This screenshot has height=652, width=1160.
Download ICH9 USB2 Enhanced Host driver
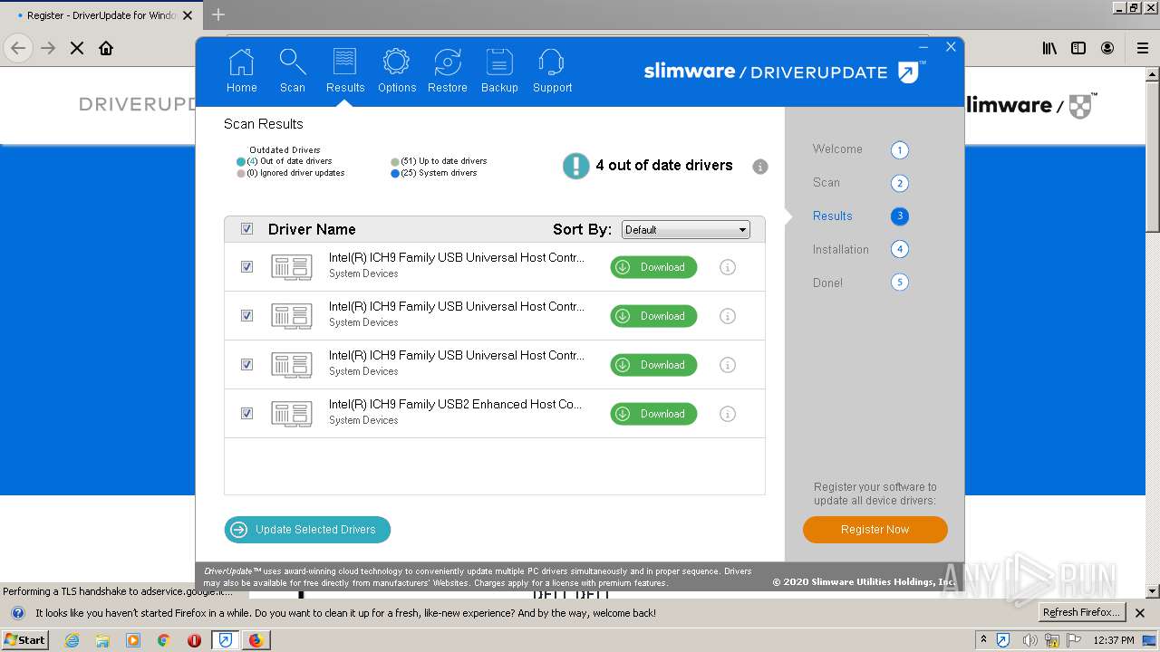click(x=653, y=414)
